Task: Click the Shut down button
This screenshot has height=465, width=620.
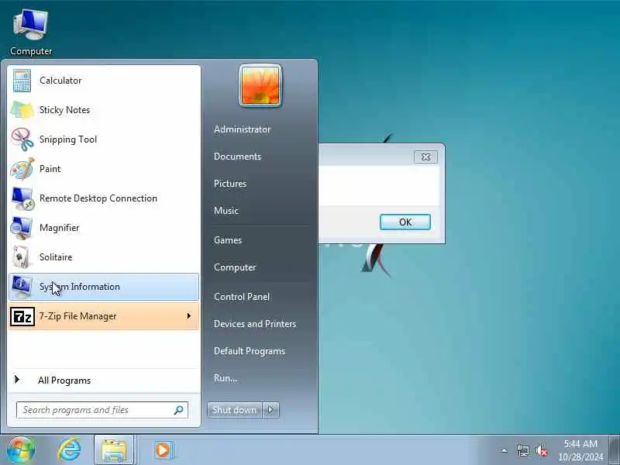Action: click(x=235, y=410)
